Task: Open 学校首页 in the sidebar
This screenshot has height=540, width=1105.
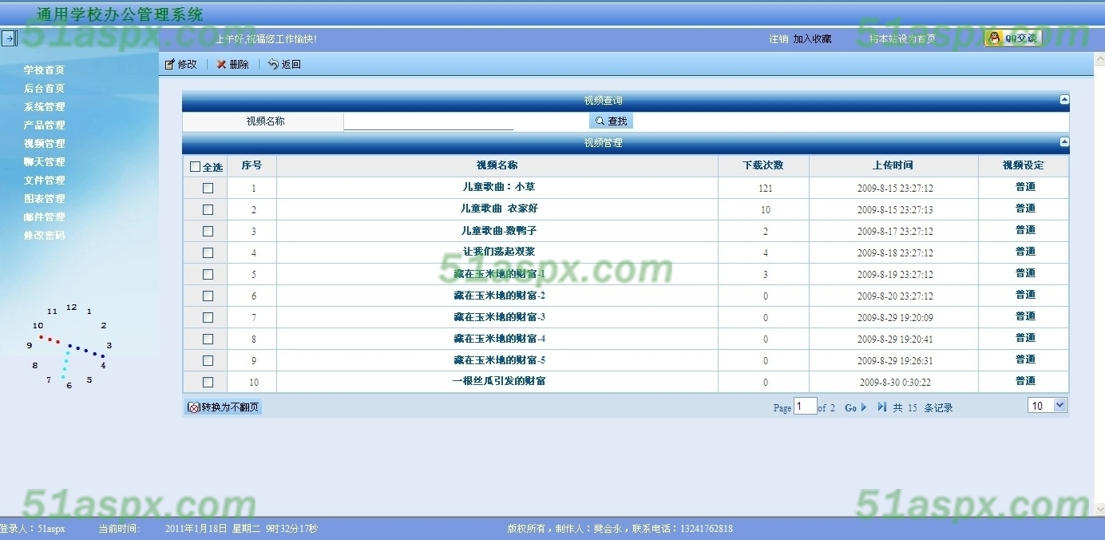Action: tap(44, 70)
